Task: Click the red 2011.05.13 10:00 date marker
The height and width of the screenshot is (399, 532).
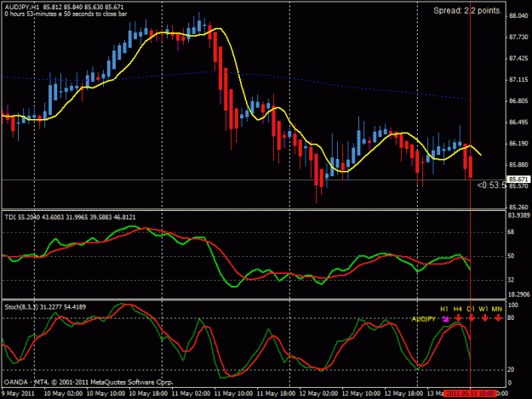Action: point(470,394)
